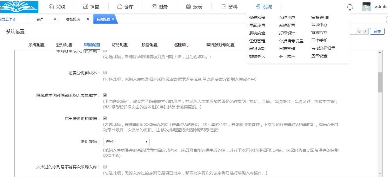
Task: Click the notification bell icon
Action: tap(350, 7)
